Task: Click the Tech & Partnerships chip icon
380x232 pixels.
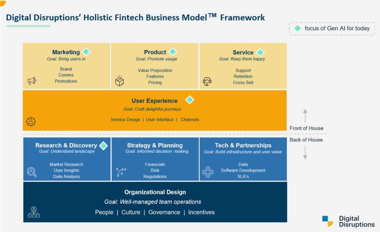Action: (208, 172)
